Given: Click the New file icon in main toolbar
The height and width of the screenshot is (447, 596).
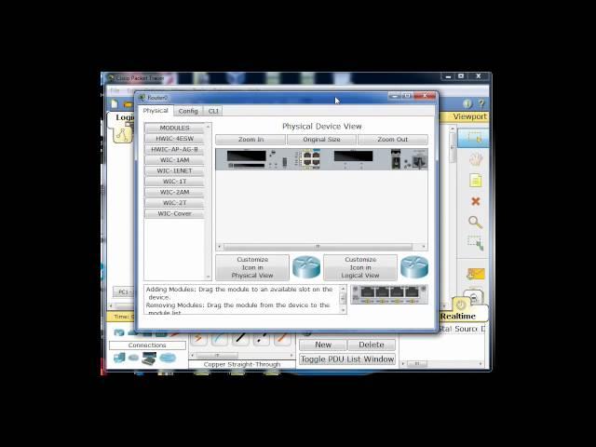Looking at the screenshot, I should point(115,103).
